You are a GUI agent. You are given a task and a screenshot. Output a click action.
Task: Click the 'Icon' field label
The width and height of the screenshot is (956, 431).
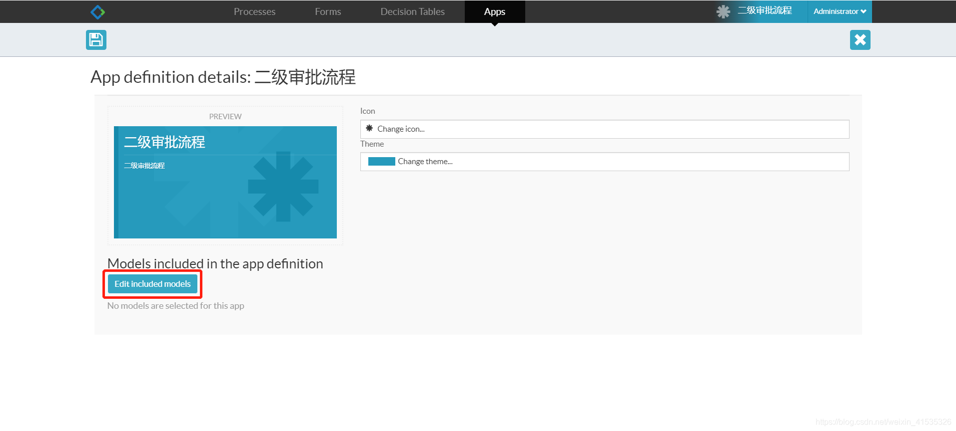point(368,111)
